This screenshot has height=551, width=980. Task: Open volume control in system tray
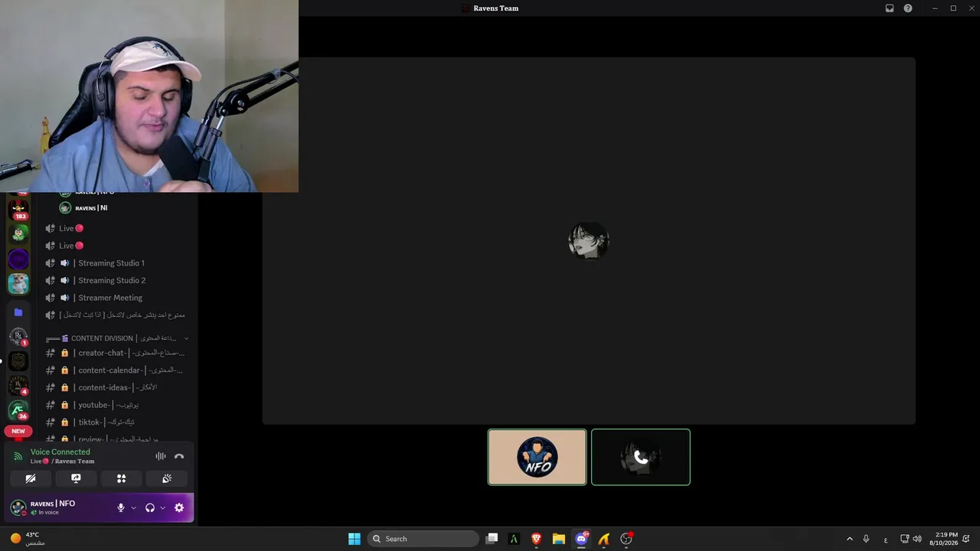917,539
